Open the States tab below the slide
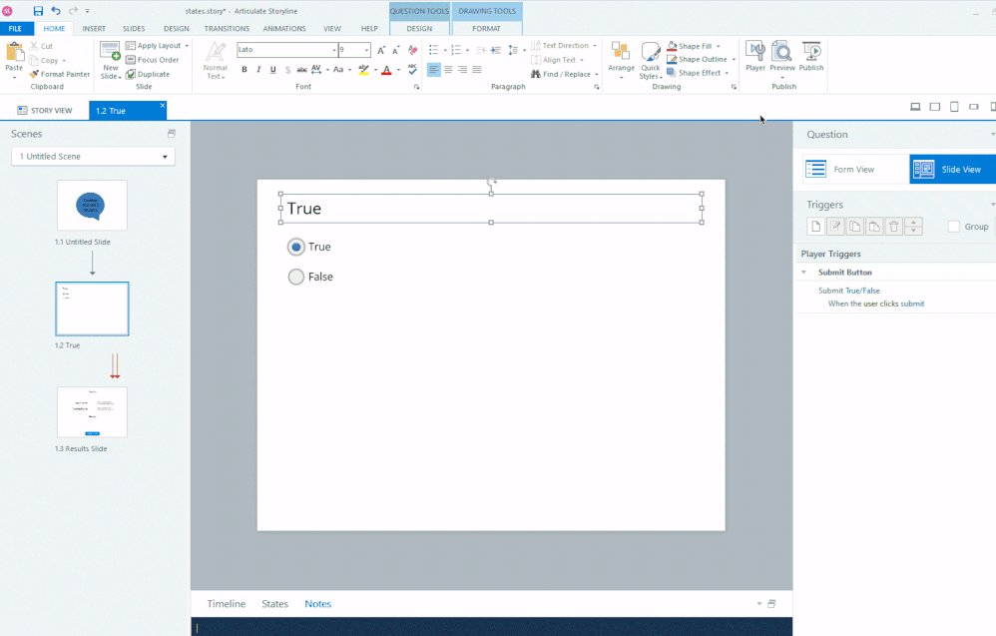This screenshot has width=996, height=636. (274, 604)
